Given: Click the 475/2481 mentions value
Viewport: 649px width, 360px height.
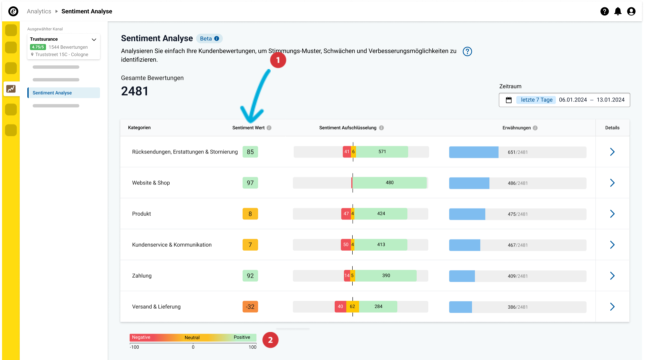Looking at the screenshot, I should click(518, 214).
